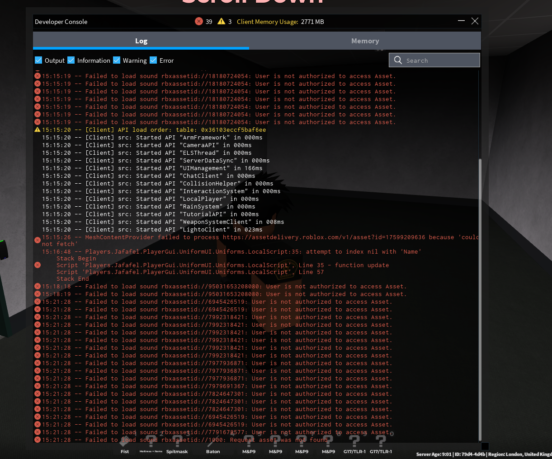Click the magnifier icon in search box

pos(398,60)
